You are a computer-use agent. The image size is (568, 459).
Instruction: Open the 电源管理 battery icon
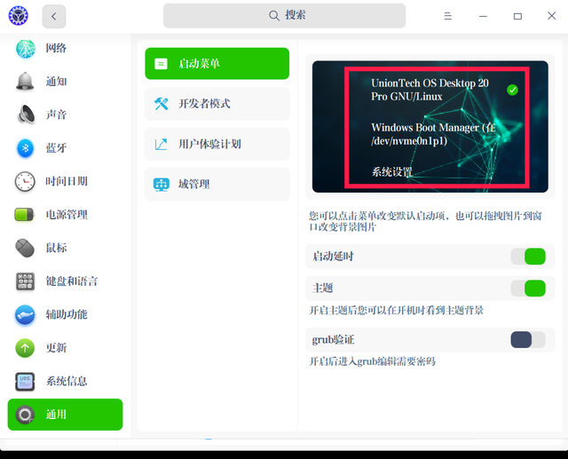pyautogui.click(x=24, y=215)
